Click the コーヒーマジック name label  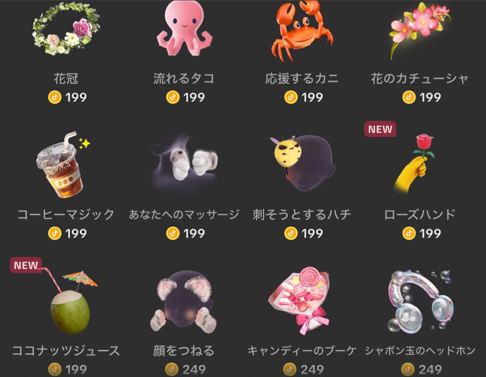pyautogui.click(x=66, y=214)
